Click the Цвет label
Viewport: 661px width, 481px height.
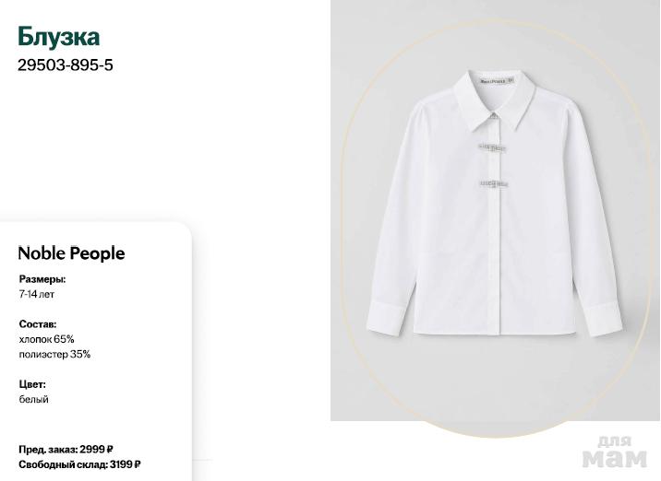32,384
